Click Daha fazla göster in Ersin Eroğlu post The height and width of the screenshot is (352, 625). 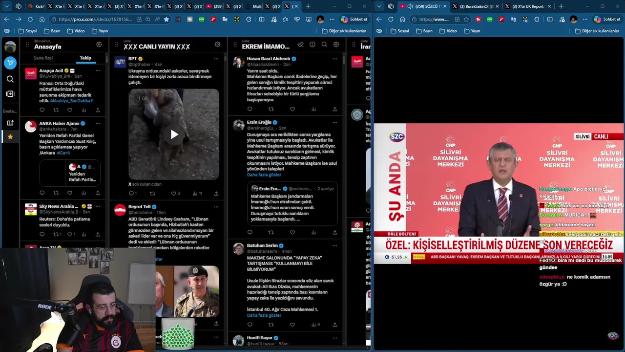coord(264,175)
